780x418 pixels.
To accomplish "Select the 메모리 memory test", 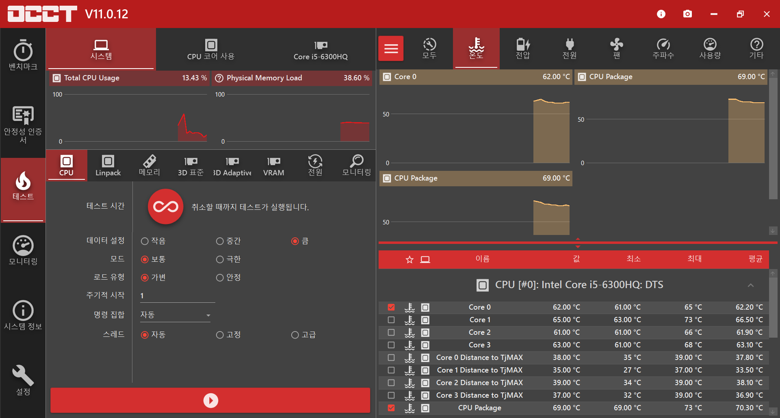I will pos(149,166).
